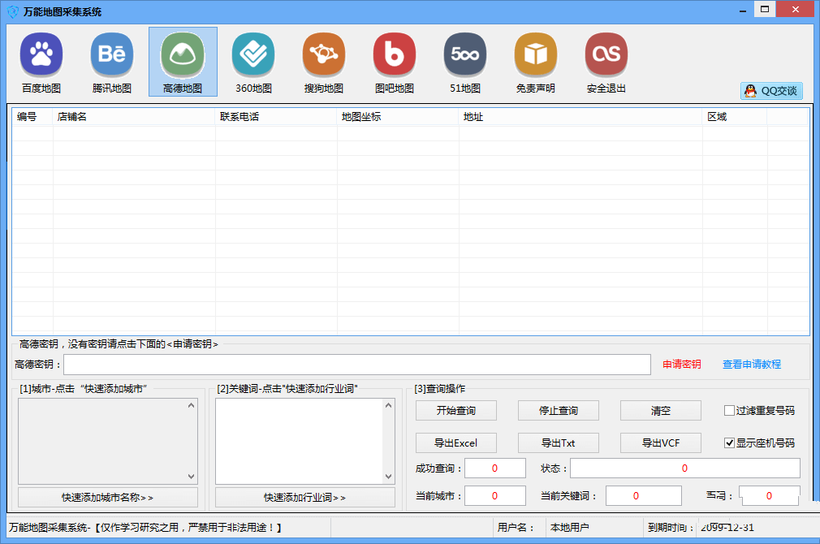Click 地址 column header
This screenshot has height=544, width=820.
click(580, 117)
